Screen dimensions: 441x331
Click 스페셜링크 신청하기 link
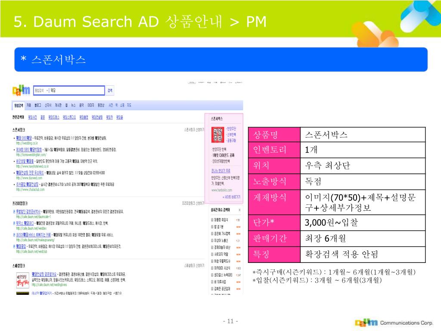(x=194, y=265)
